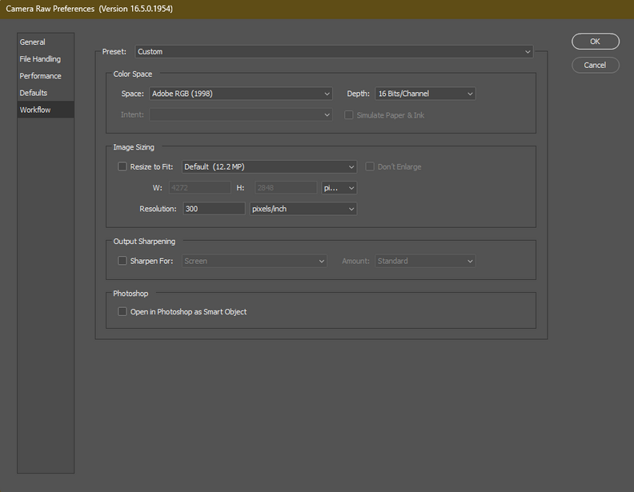The height and width of the screenshot is (492, 634).
Task: Click the H height field showing 2848
Action: tap(286, 188)
